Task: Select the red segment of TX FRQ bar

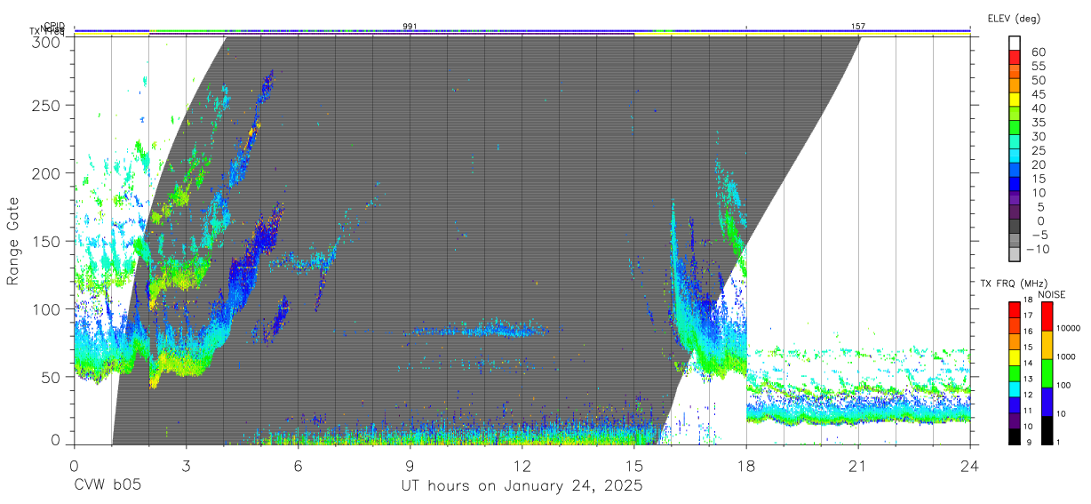Action: click(x=1014, y=310)
